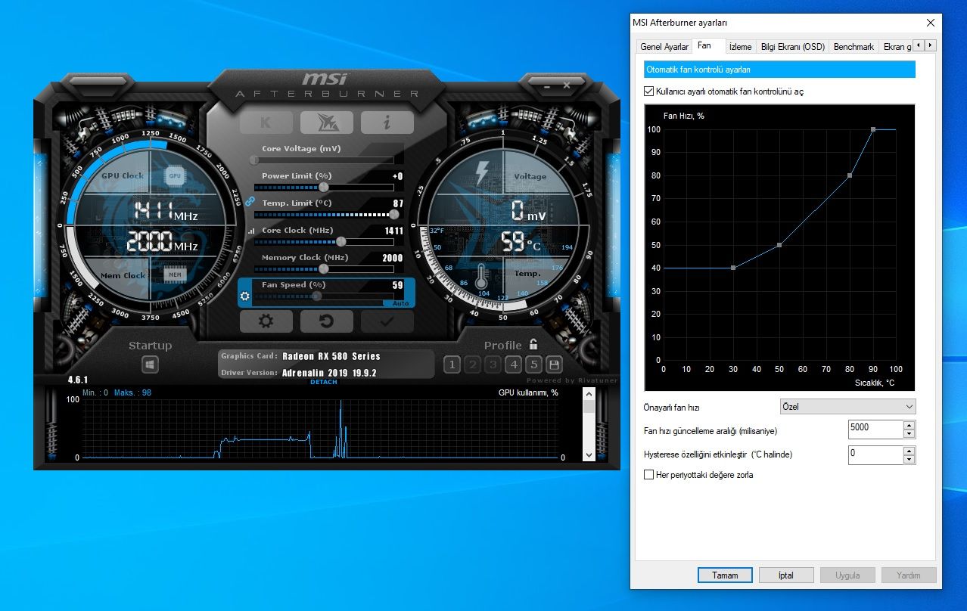Switch to the İzleme tab
The image size is (967, 611).
tap(740, 47)
